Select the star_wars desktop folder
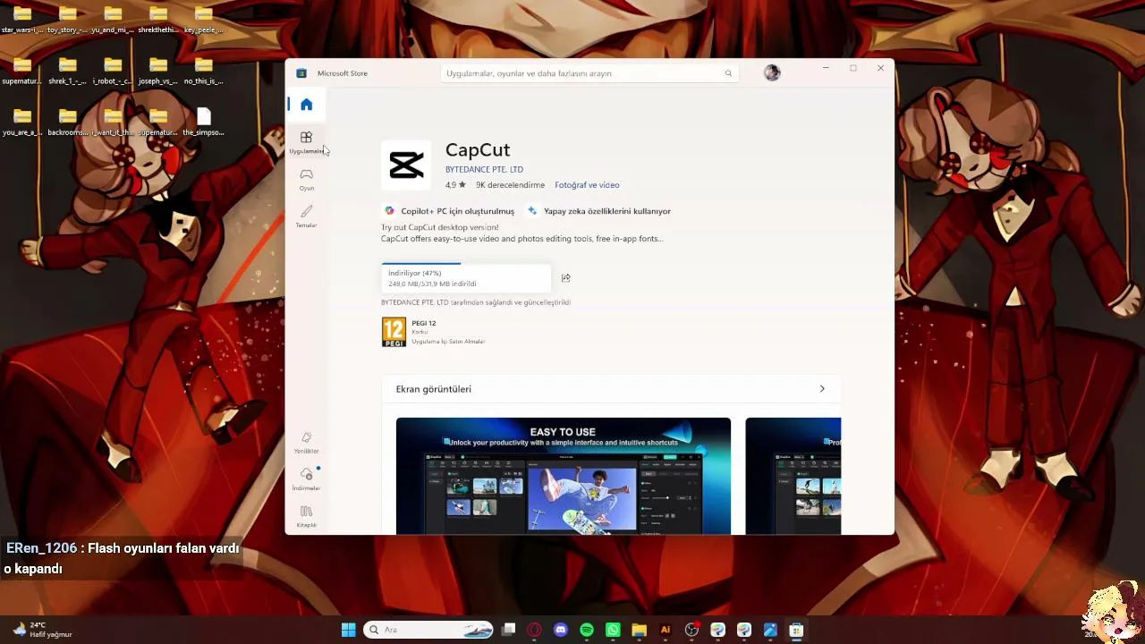The height and width of the screenshot is (644, 1145). click(22, 20)
